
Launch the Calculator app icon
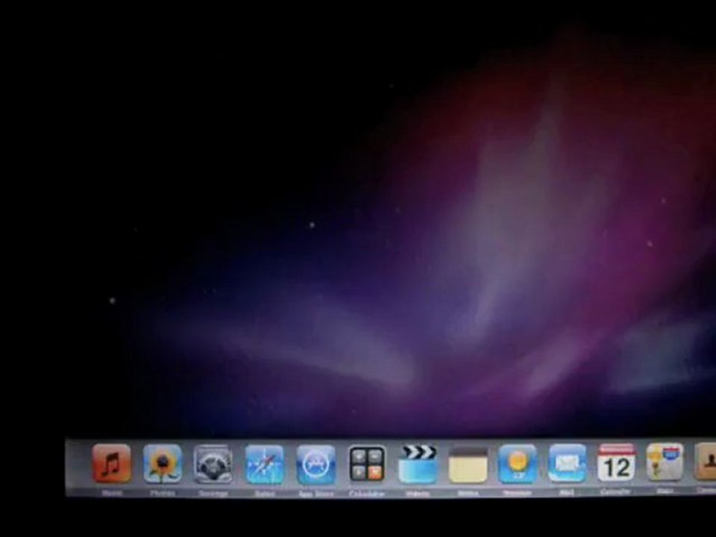click(x=367, y=465)
